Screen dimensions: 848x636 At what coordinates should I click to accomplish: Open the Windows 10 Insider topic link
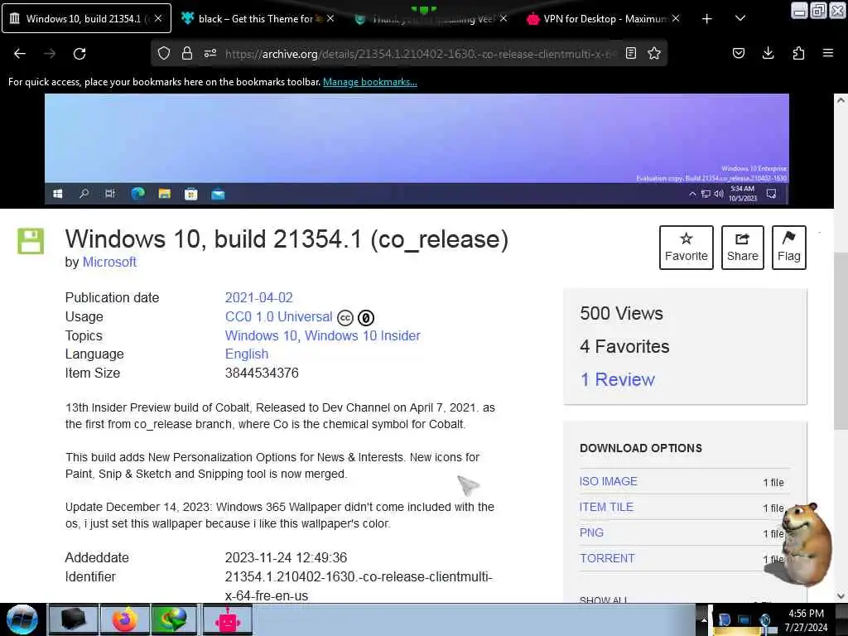click(x=363, y=335)
